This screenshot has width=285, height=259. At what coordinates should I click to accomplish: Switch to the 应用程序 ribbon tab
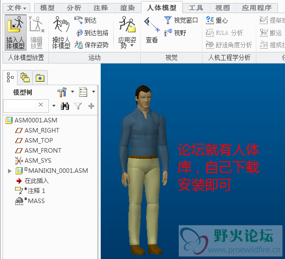click(x=257, y=8)
